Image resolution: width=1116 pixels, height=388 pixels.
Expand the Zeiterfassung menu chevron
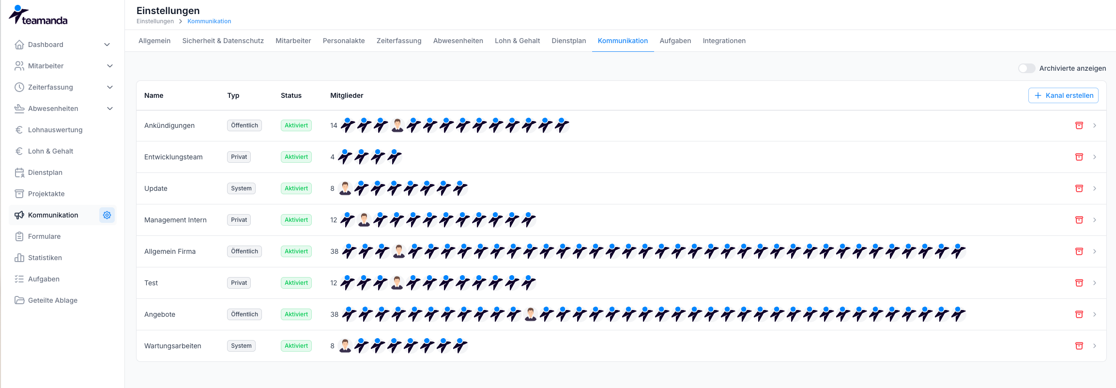110,87
